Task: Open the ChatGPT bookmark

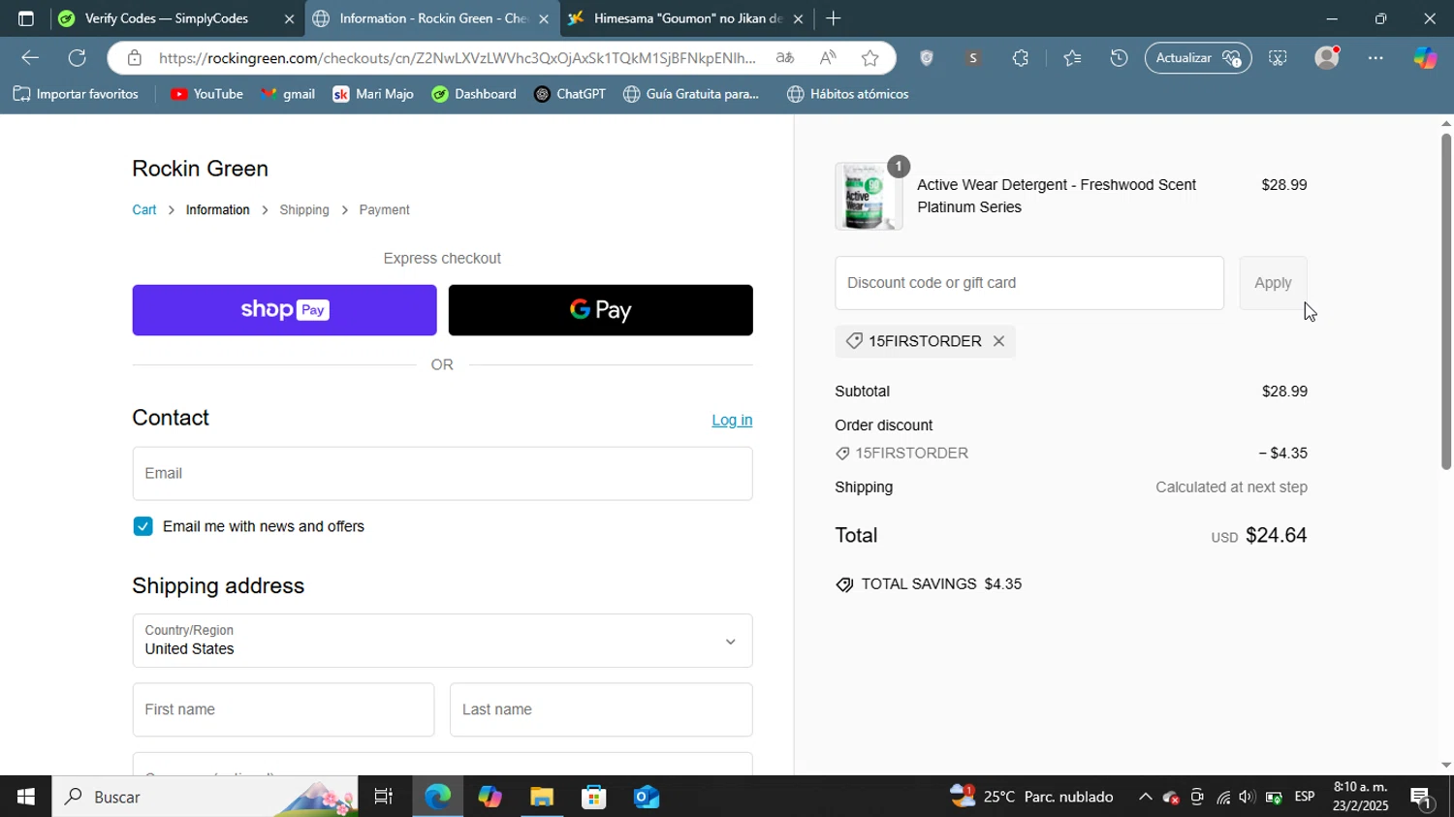Action: [x=570, y=94]
